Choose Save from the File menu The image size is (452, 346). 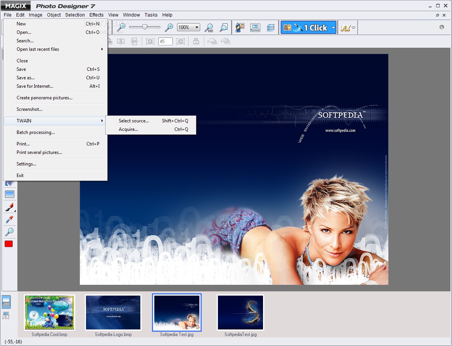(56, 69)
